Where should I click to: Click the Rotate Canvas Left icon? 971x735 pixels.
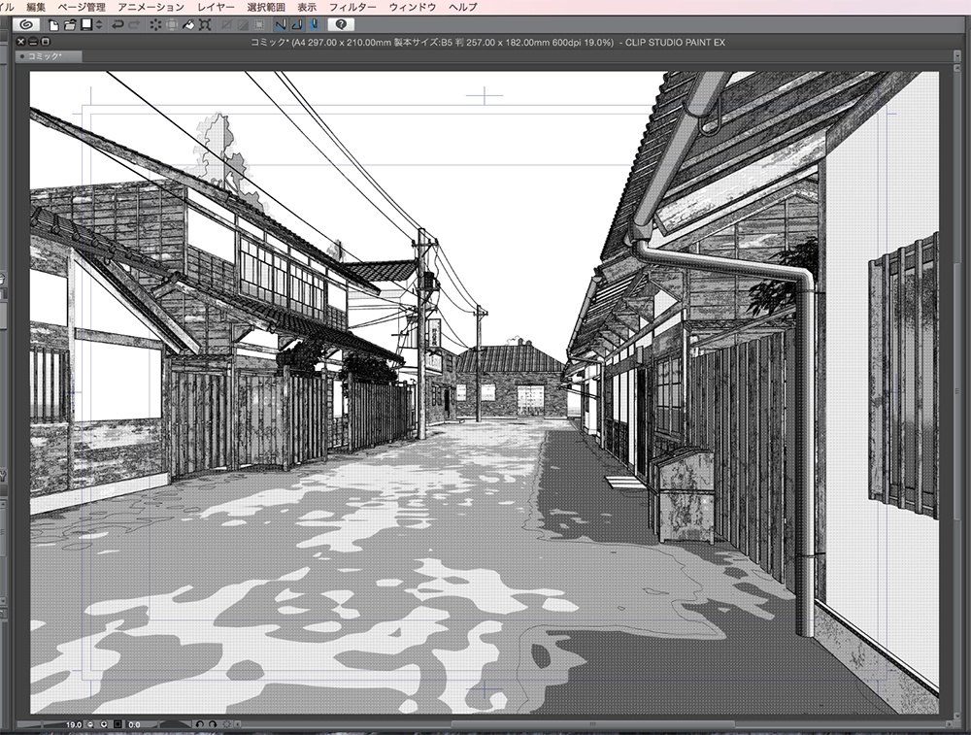(x=199, y=723)
